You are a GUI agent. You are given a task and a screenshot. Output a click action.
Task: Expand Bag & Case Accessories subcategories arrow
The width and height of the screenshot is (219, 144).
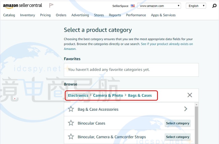186,109
